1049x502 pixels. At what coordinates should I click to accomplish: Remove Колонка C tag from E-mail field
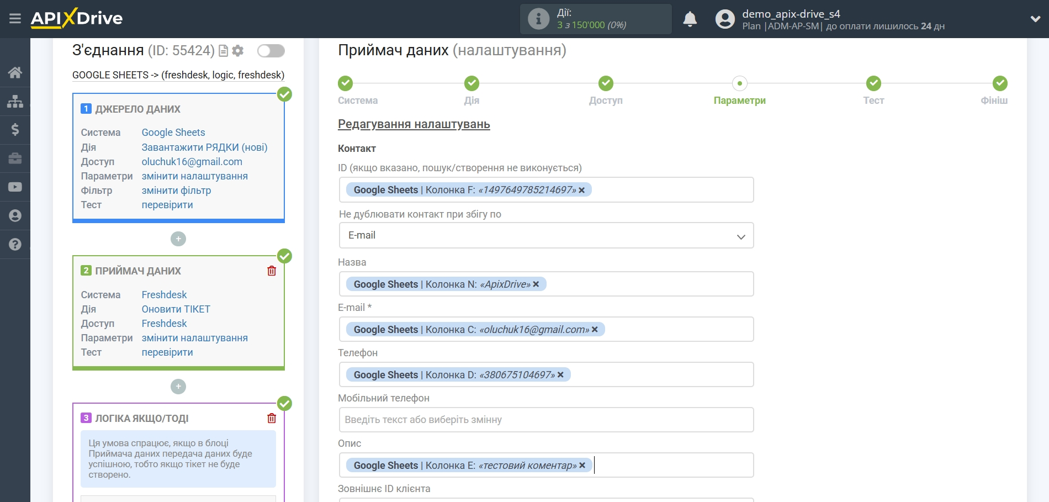tap(595, 330)
